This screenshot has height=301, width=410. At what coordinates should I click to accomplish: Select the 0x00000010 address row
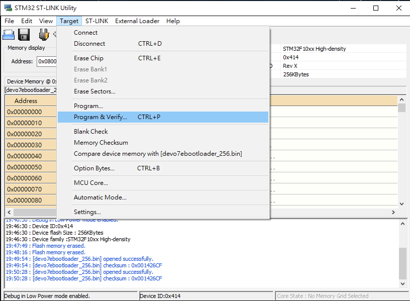[x=31, y=123]
